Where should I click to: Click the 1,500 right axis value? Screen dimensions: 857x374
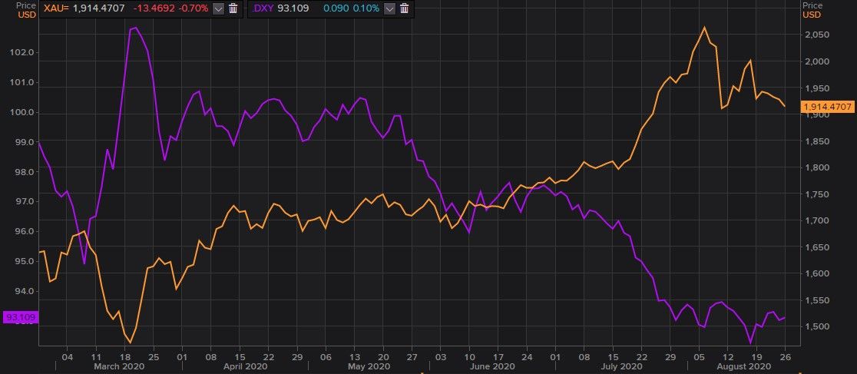pyautogui.click(x=817, y=326)
